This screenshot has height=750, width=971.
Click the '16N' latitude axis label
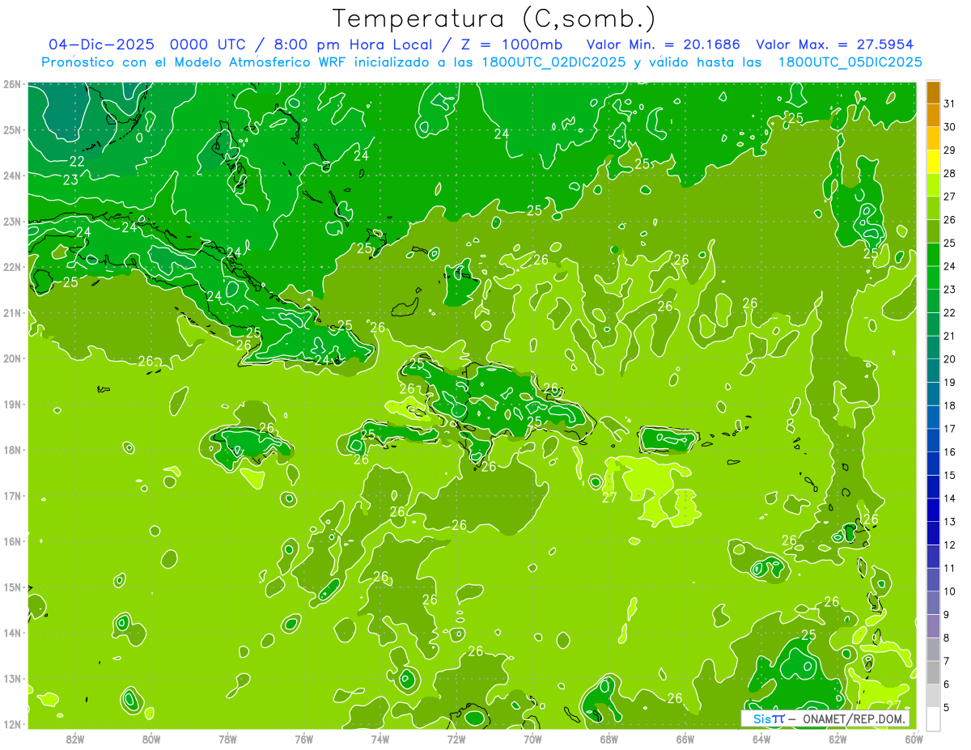click(11, 541)
